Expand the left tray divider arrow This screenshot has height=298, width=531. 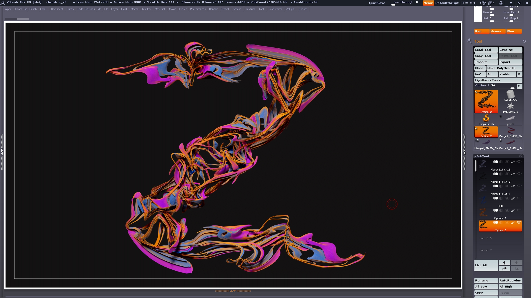[x=2, y=151]
